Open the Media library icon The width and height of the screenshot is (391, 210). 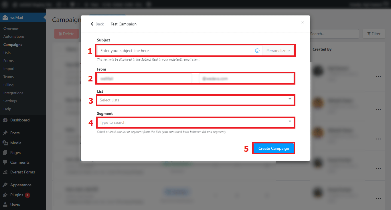tap(5, 143)
